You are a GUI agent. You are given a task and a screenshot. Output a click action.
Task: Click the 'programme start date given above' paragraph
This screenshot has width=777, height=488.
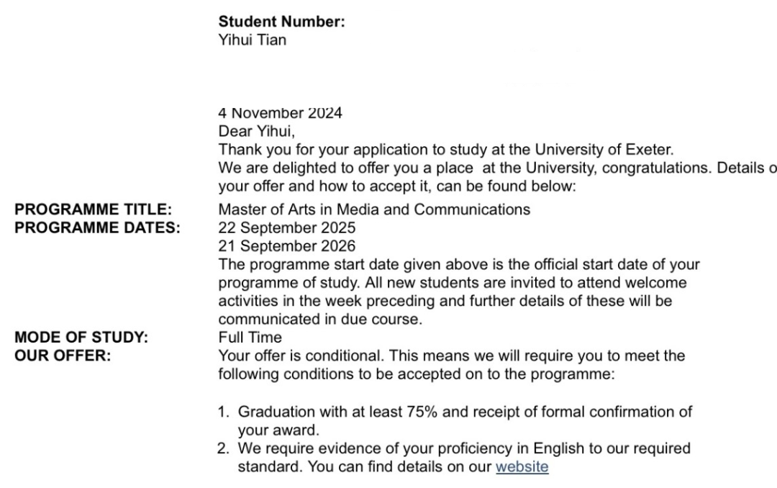458,264
